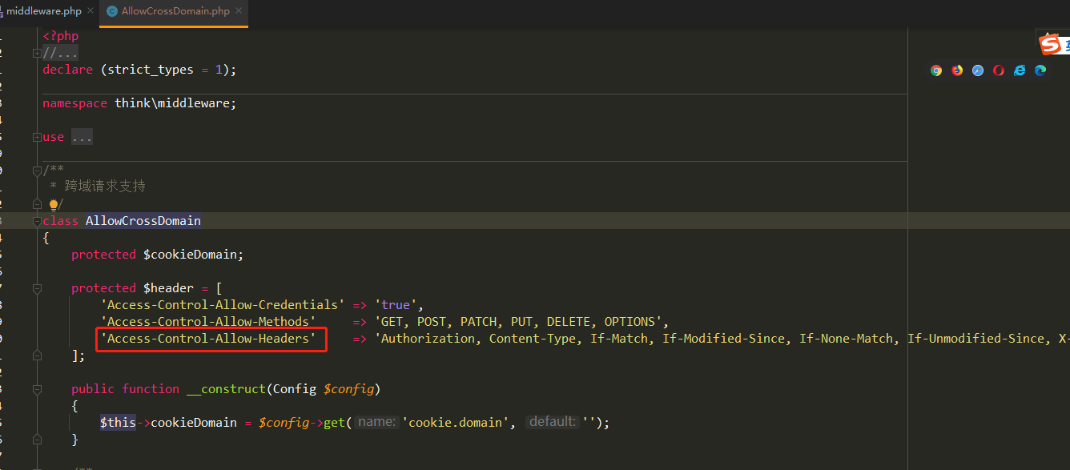Open preview in Internet Explorer

1019,70
